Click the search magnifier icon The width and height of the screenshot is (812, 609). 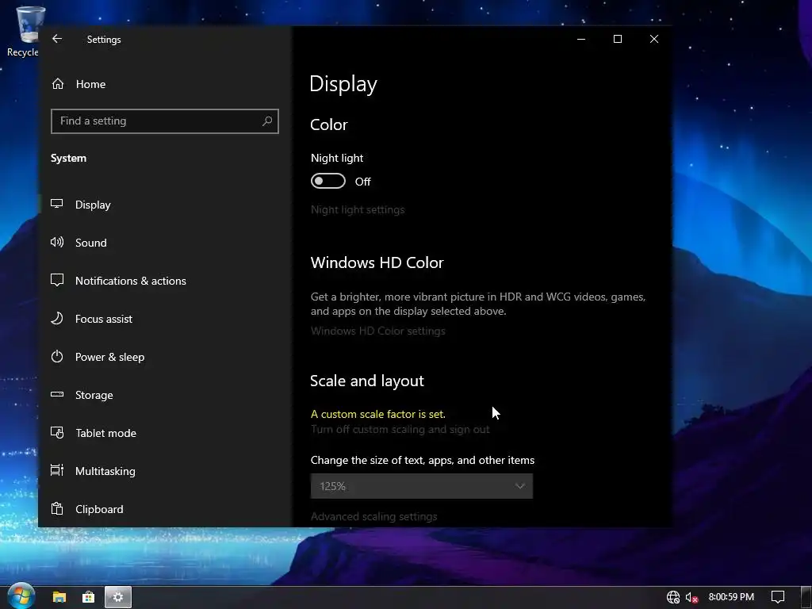click(x=267, y=121)
